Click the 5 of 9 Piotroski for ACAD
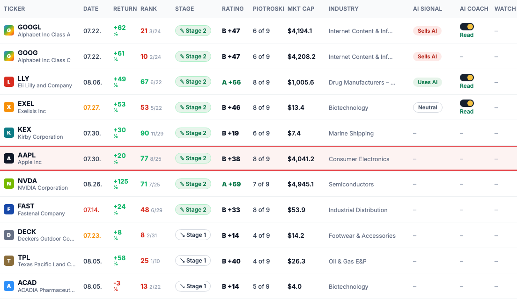517x299 pixels. click(x=261, y=286)
